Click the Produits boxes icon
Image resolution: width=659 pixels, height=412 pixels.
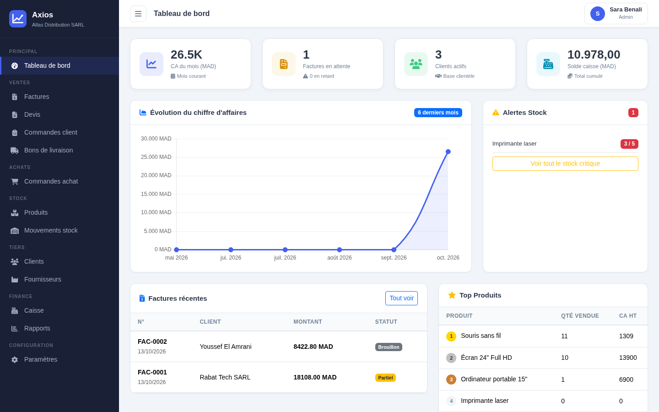(x=15, y=212)
